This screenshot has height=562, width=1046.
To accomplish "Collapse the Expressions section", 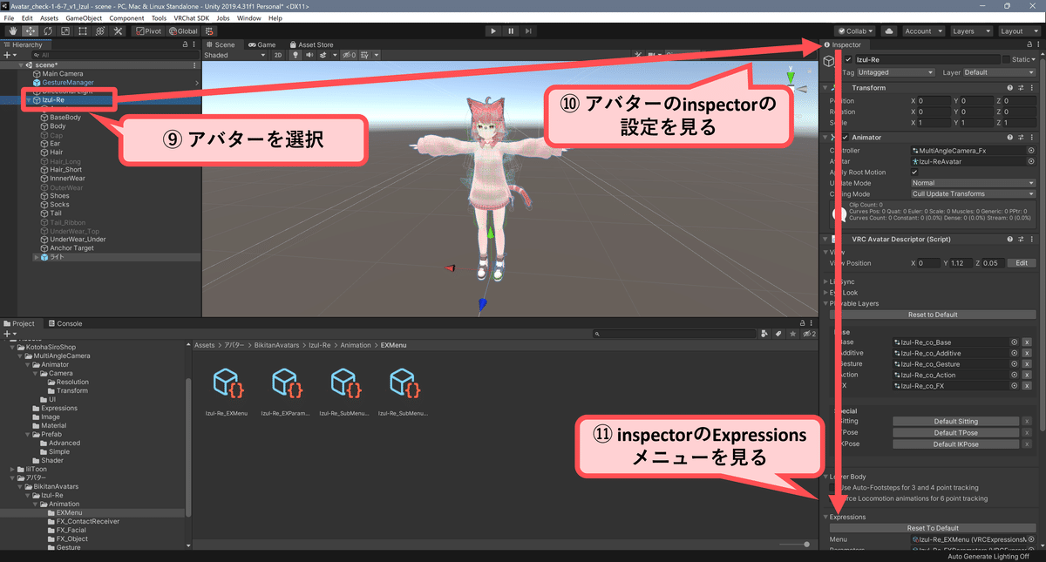I will click(x=826, y=517).
